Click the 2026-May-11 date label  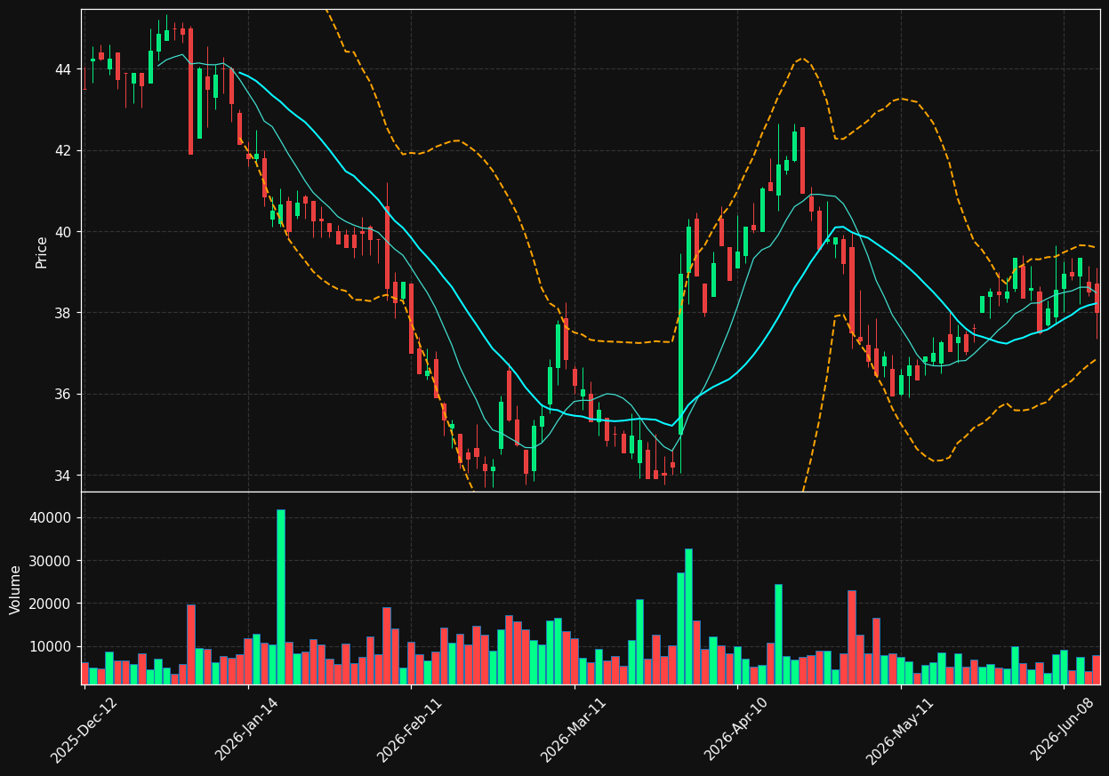(x=901, y=730)
